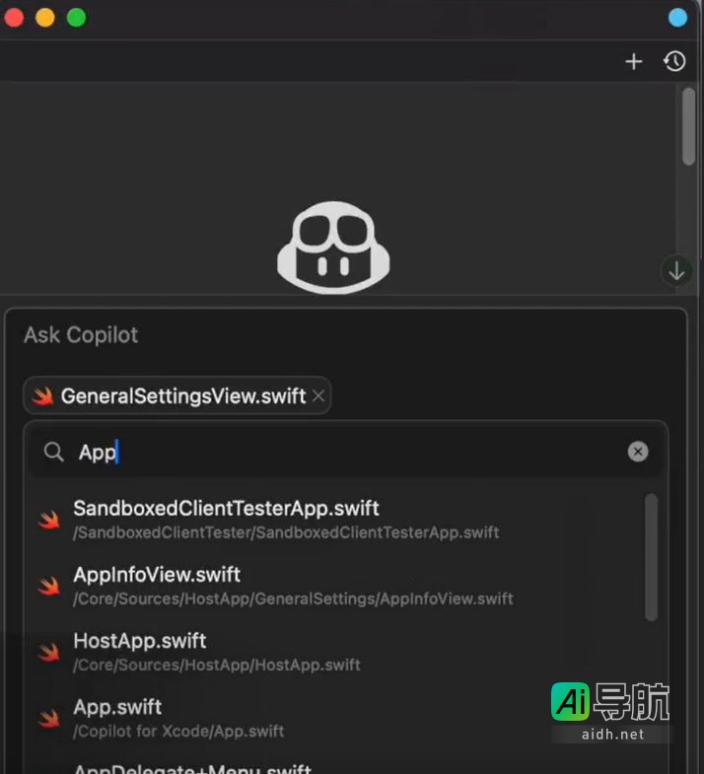Click Swift icon beside HostApp.swift
The image size is (704, 774).
pyautogui.click(x=49, y=652)
